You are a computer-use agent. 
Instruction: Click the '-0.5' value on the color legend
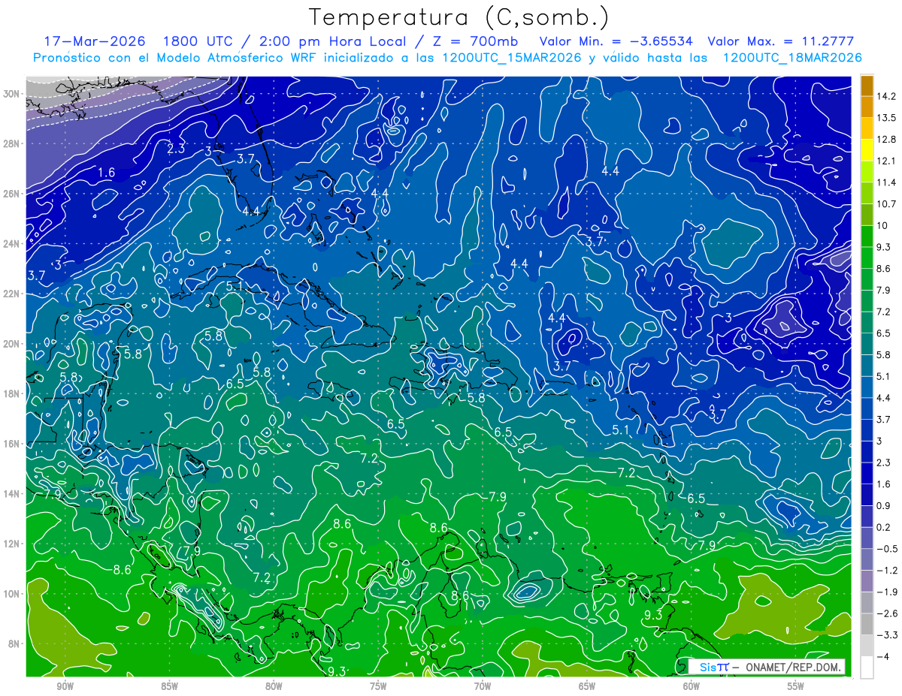click(x=887, y=549)
